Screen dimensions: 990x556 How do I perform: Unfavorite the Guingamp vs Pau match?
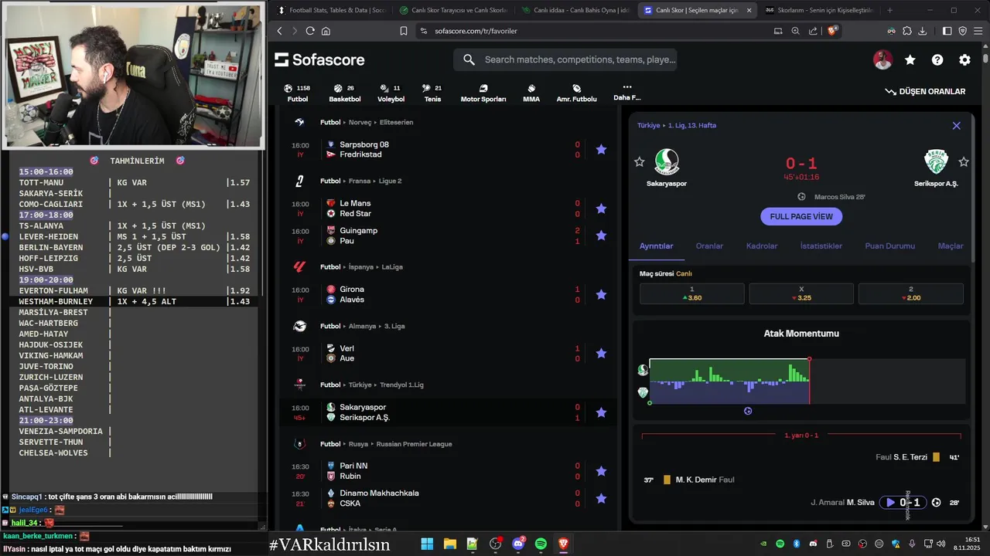point(601,236)
